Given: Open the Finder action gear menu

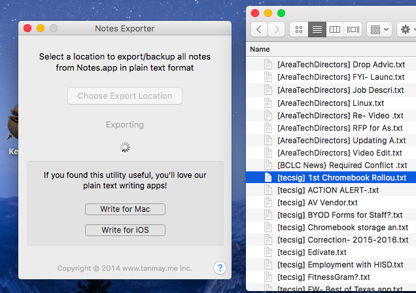Looking at the screenshot, I should click(407, 29).
